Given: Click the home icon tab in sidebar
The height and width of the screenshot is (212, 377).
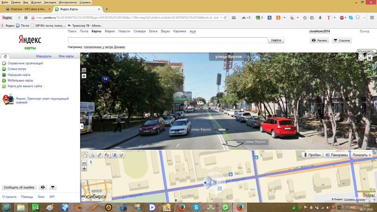Looking at the screenshot, I should click(5, 56).
